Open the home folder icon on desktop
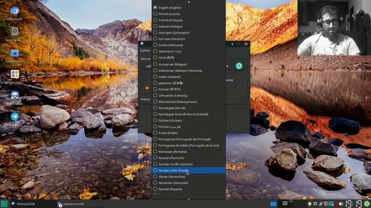 coord(14,54)
